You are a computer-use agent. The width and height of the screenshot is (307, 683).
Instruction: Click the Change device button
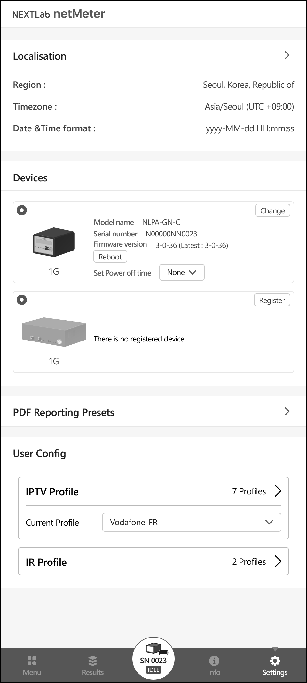tap(273, 210)
